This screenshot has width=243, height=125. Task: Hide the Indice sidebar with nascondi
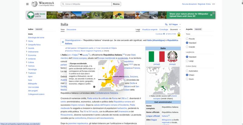(39, 29)
